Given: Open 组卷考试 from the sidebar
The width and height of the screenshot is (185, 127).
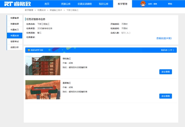Looking at the screenshot, I should click(x=14, y=41).
